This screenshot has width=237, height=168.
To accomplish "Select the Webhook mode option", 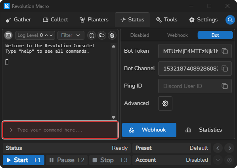I will 178,35.
